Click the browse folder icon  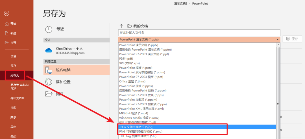click(49, 94)
